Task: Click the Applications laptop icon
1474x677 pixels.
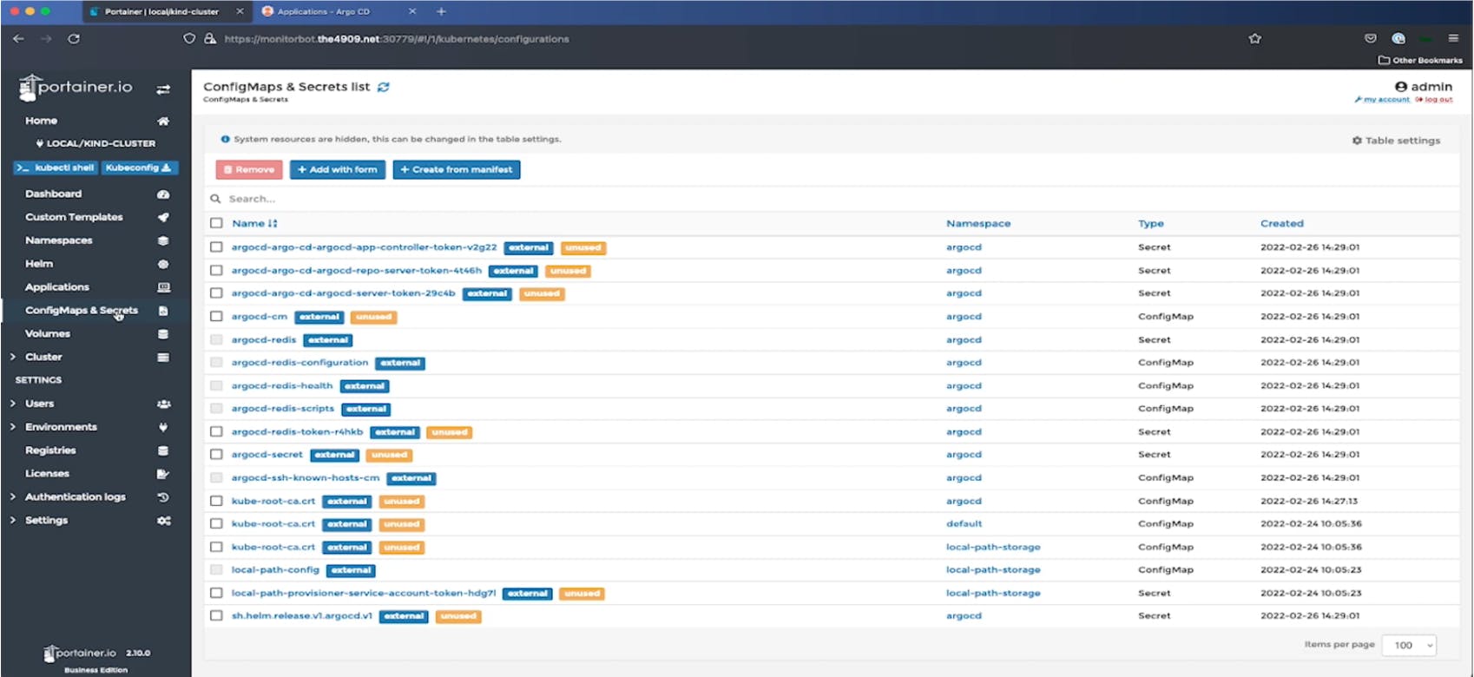Action: 163,287
